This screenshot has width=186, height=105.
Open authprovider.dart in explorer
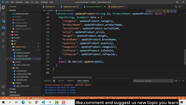pyautogui.click(x=23, y=53)
